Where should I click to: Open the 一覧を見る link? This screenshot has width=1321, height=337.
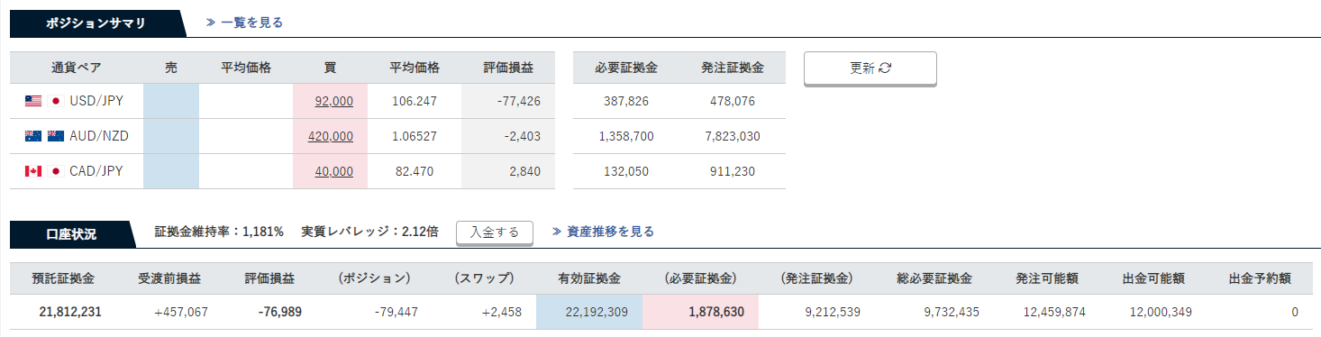click(244, 23)
